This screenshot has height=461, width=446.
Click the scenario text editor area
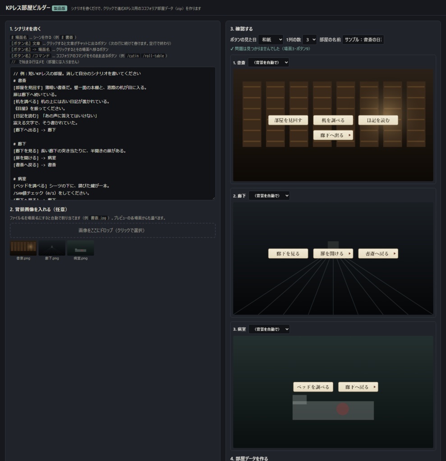coord(113,133)
